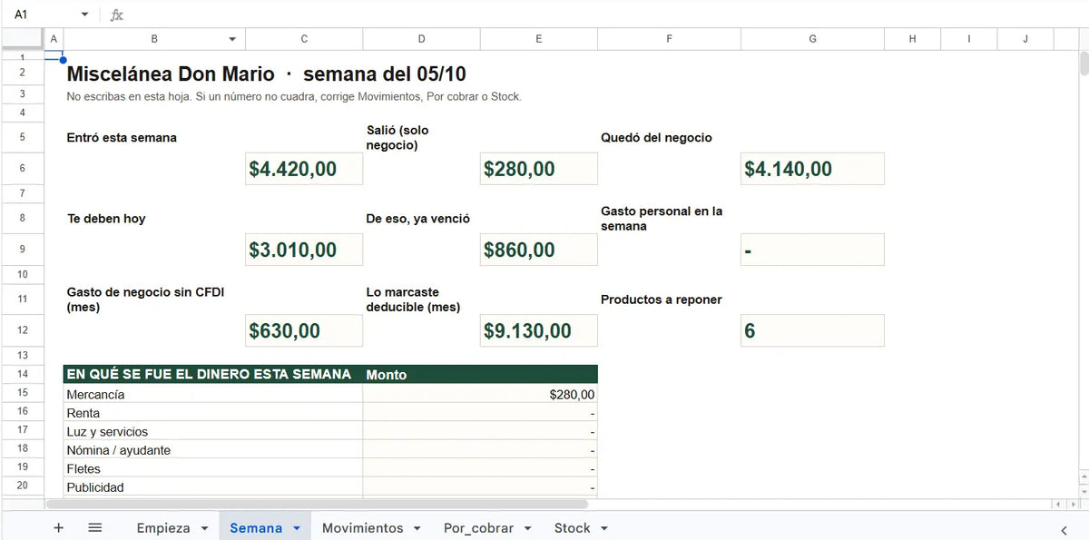Click the 'Te deben hoy' label
The image size is (1089, 540).
point(106,219)
